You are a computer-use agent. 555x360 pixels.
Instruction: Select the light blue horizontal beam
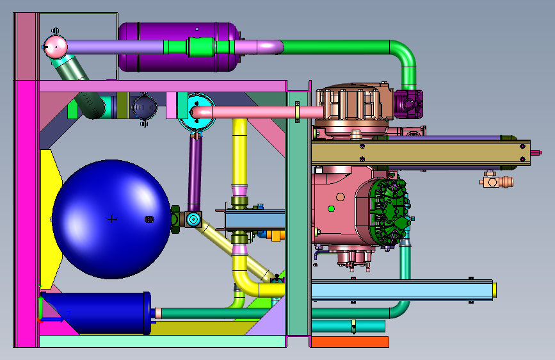pos(402,290)
